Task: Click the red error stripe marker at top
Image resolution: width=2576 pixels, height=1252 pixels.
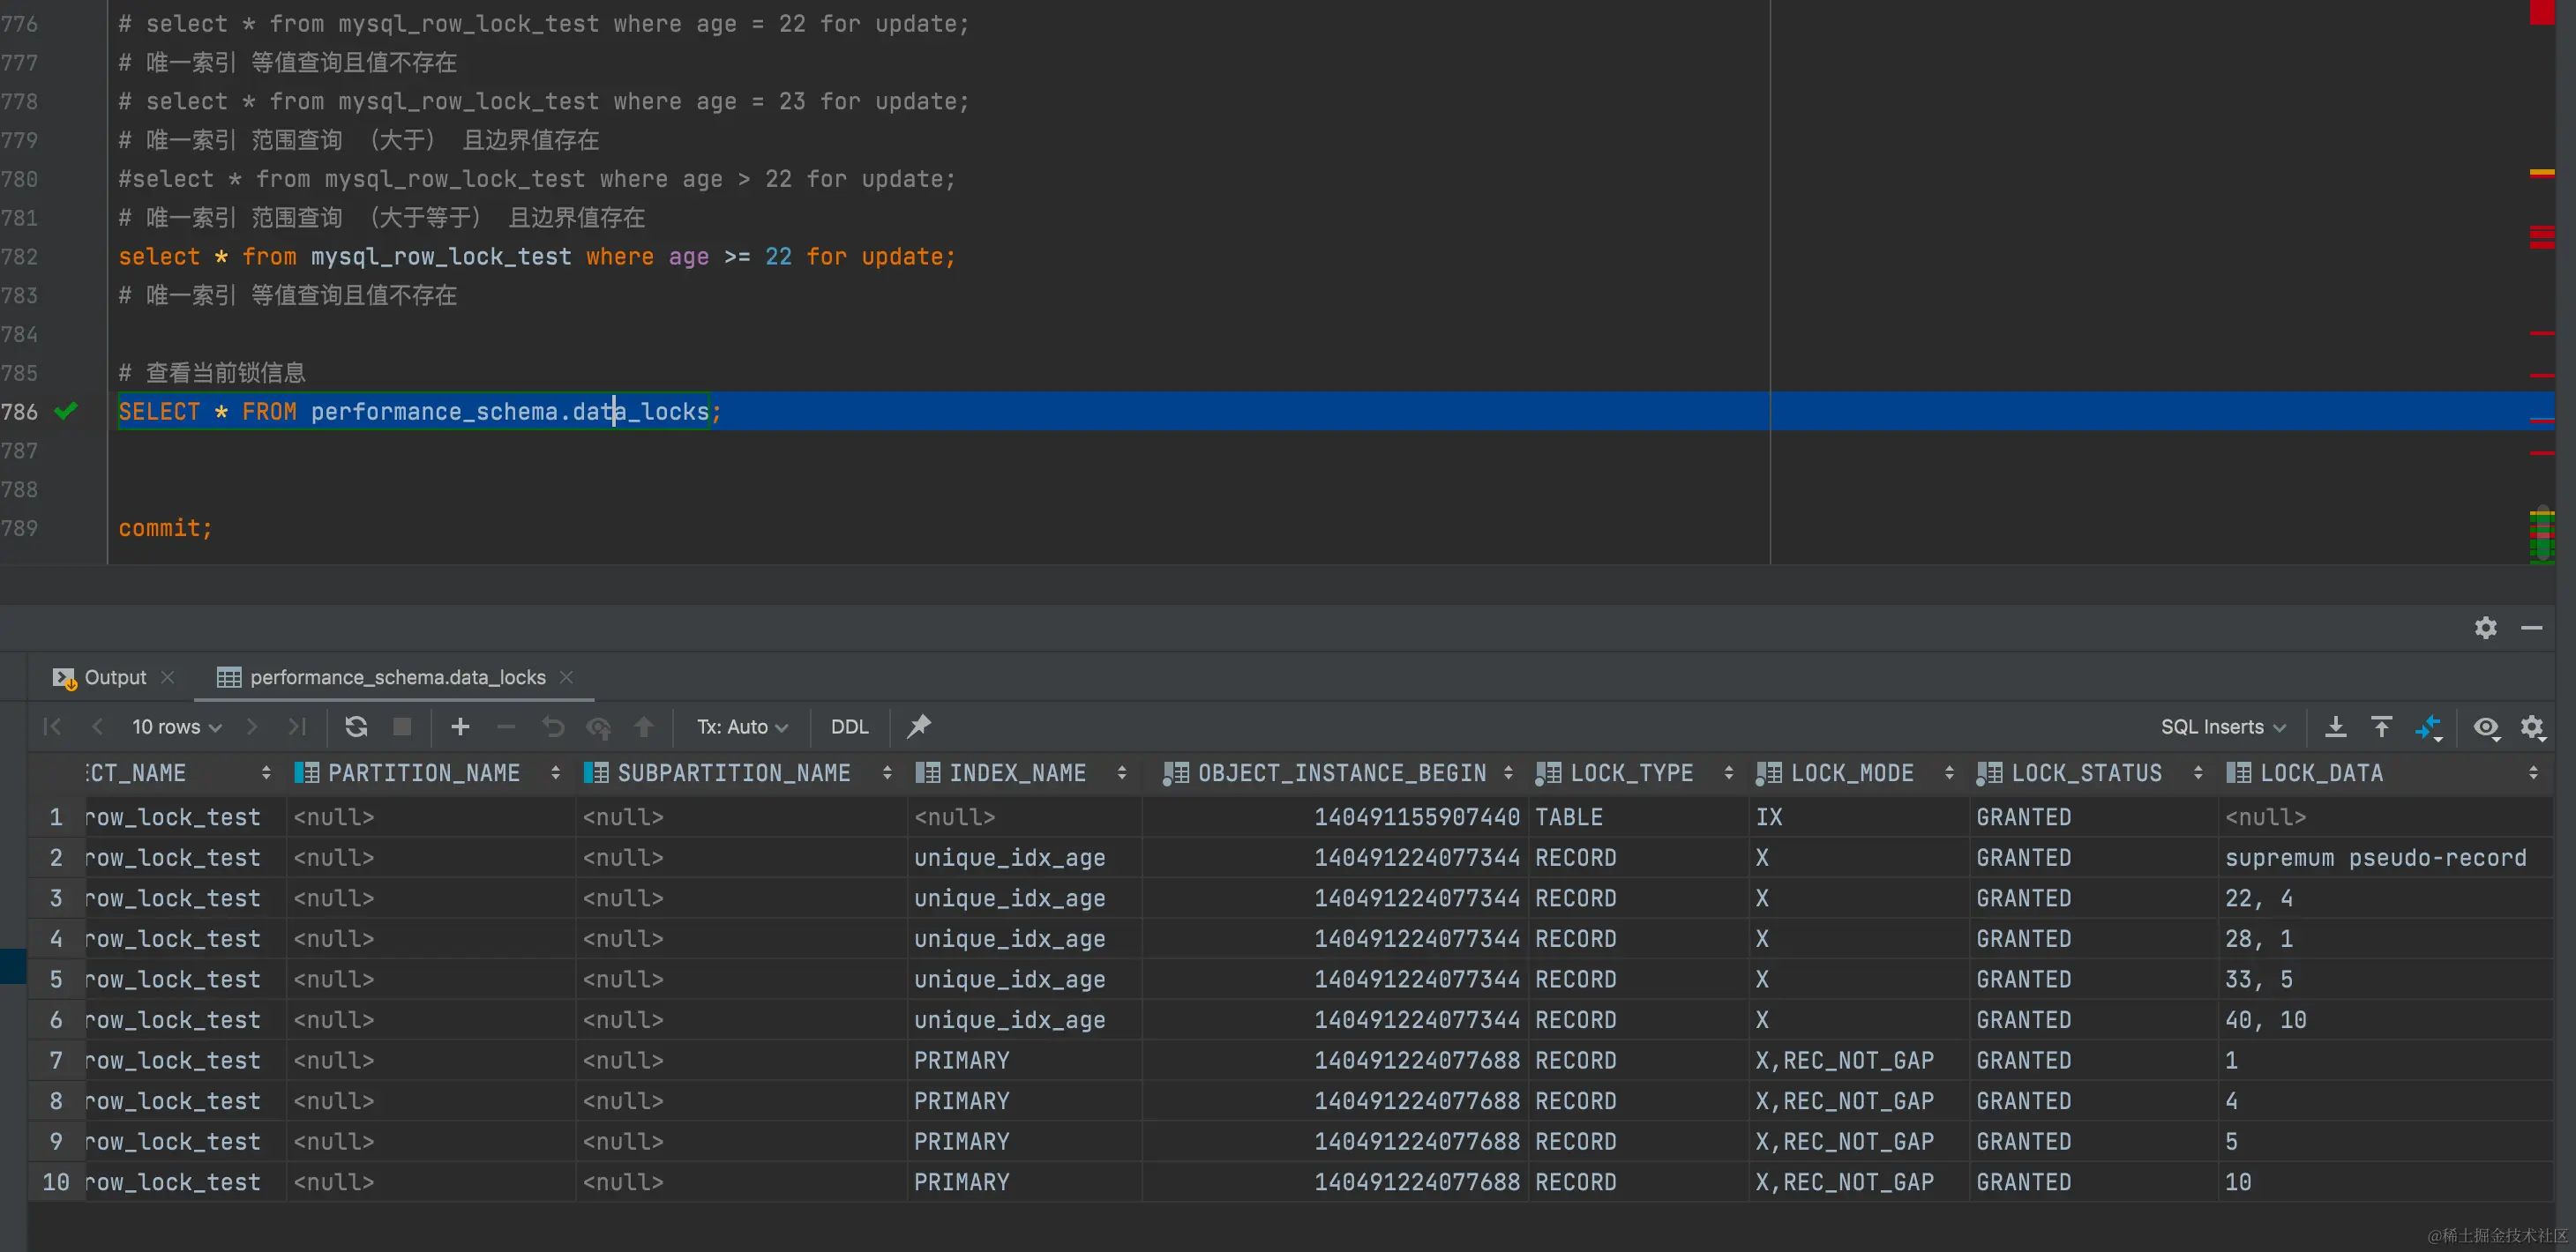Action: [2541, 12]
